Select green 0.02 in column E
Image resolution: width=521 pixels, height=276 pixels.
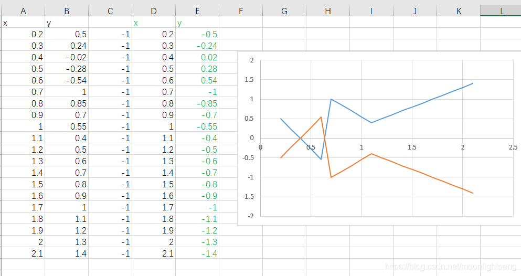197,57
